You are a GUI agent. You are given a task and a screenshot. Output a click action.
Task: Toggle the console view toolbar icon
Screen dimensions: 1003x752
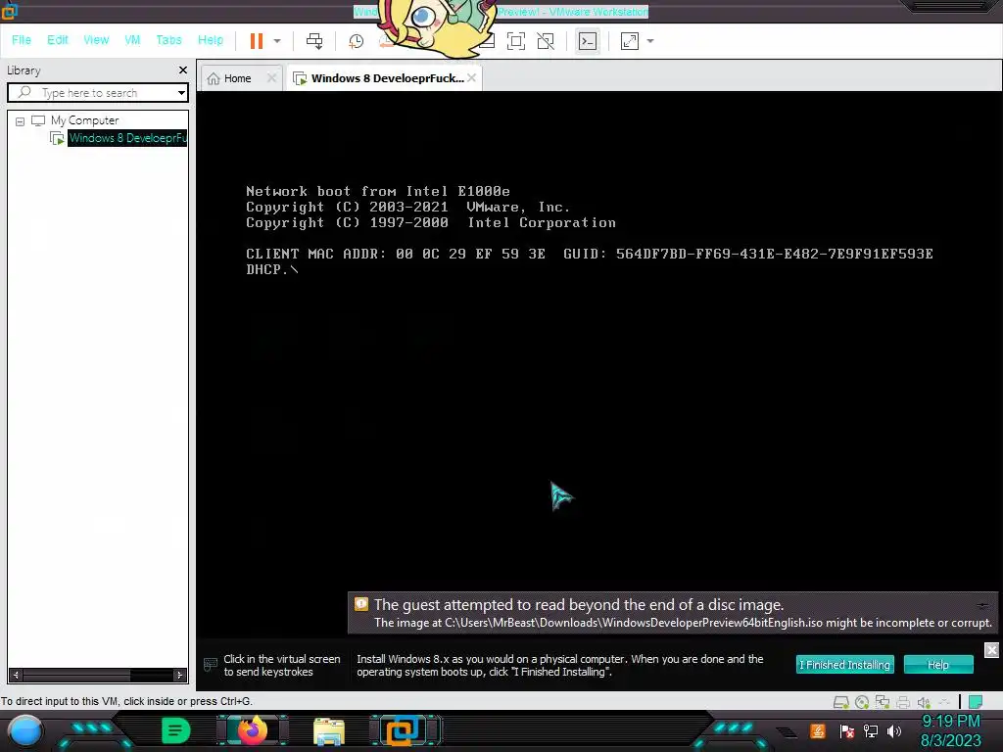[x=588, y=41]
